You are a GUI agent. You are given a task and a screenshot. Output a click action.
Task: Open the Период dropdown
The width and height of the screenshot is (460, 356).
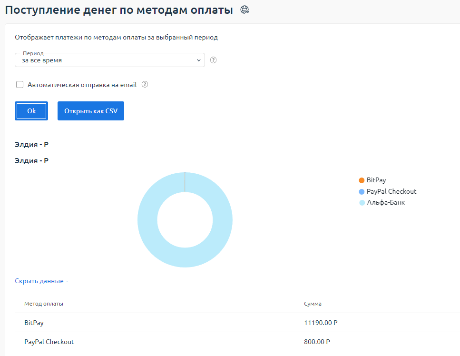coord(109,60)
